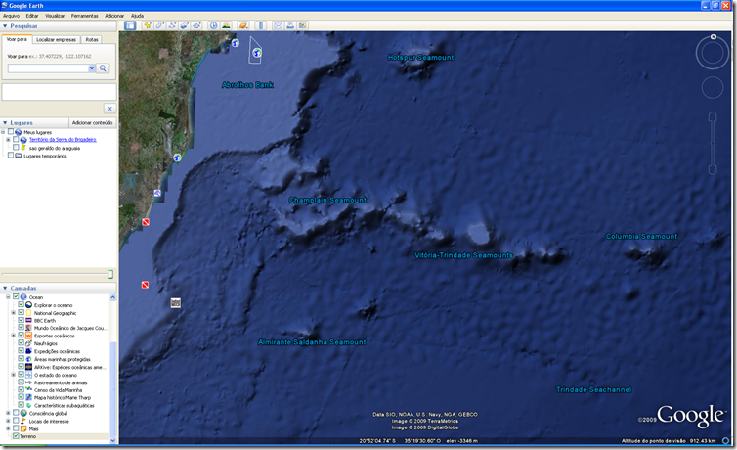Collapse the Lugares panel
This screenshot has width=737, height=450.
5,122
